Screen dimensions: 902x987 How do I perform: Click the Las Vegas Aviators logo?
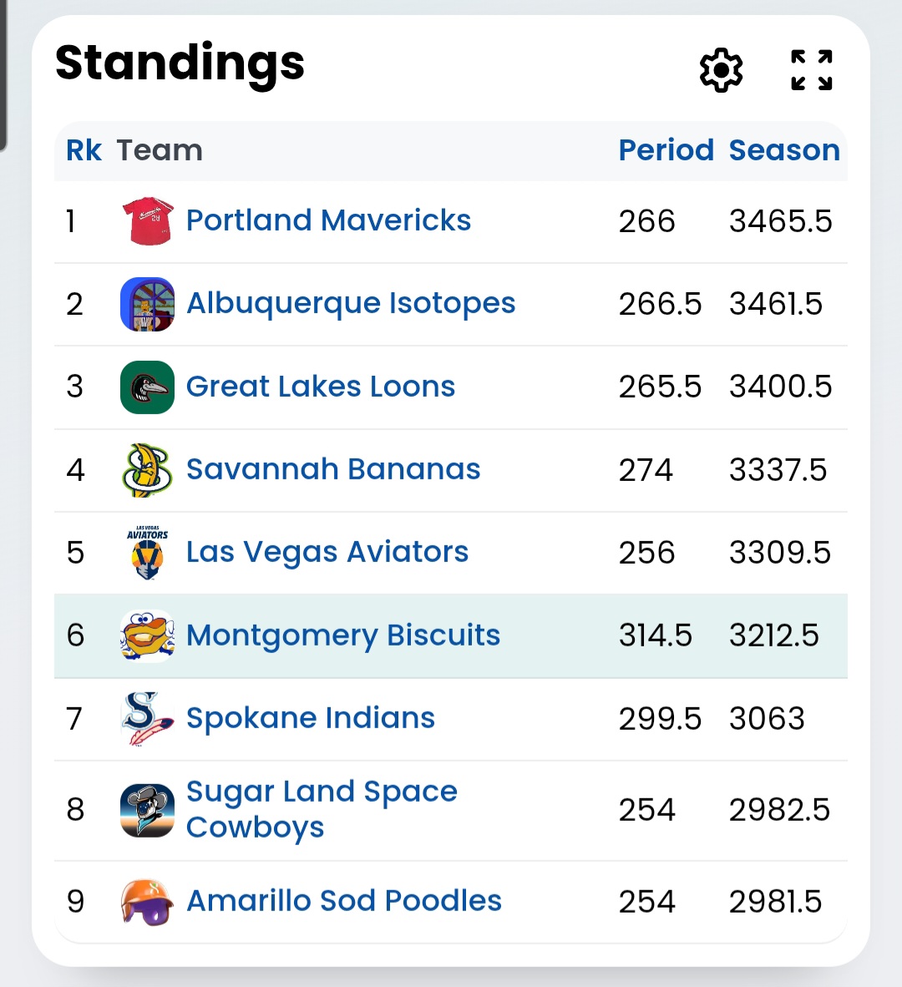point(147,552)
